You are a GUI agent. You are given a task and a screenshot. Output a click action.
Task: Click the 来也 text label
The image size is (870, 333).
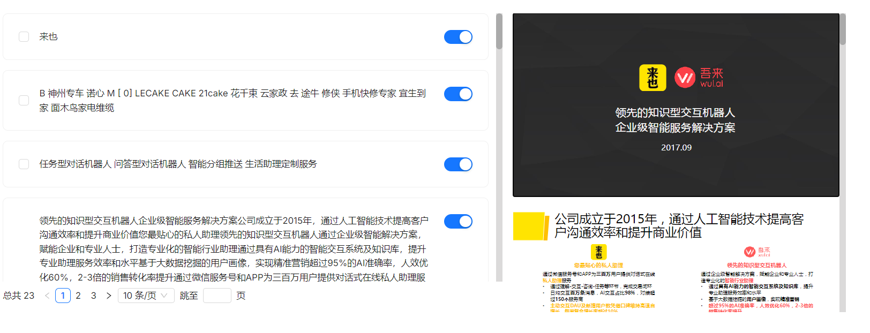(48, 36)
